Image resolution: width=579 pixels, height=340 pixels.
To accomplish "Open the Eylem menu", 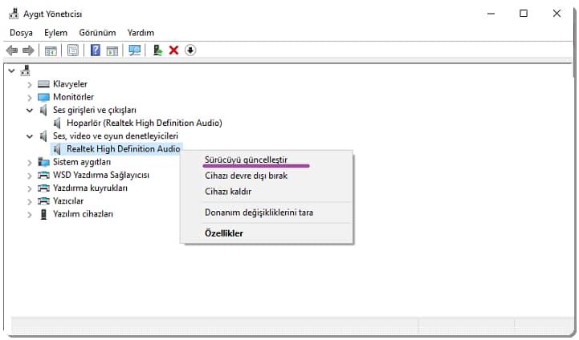I will pos(55,33).
